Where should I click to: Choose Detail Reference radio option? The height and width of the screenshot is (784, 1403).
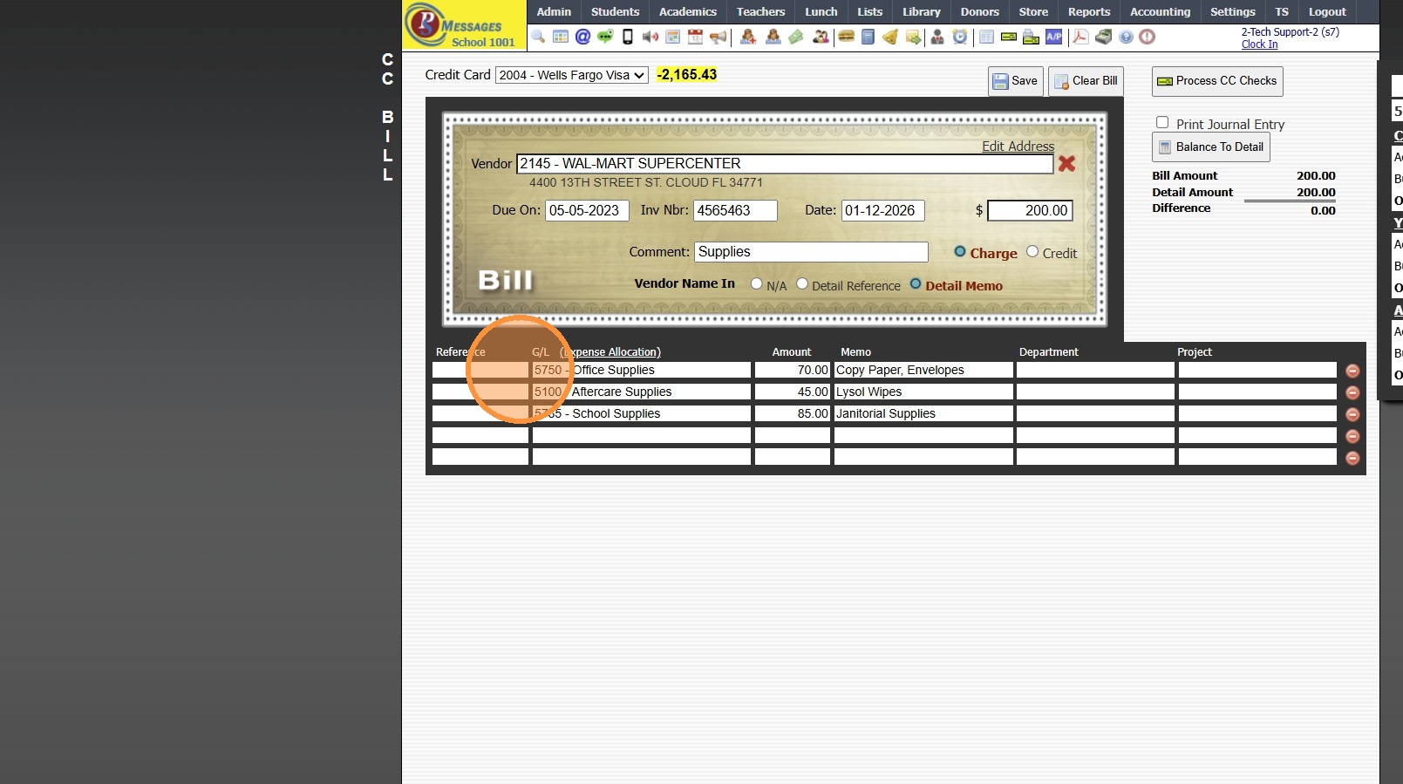(x=802, y=283)
